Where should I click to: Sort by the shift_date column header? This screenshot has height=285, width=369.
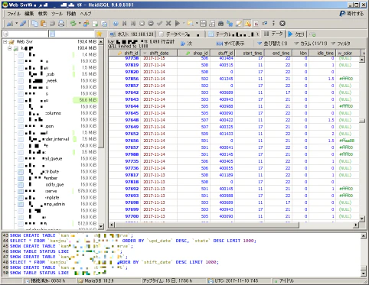(158, 53)
